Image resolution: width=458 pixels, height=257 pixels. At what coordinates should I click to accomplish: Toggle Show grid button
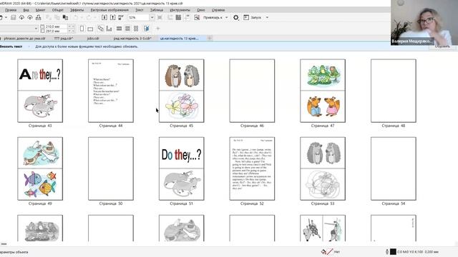[x=178, y=17]
